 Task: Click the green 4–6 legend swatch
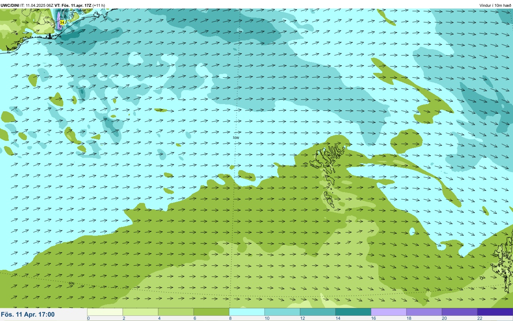pos(176,312)
